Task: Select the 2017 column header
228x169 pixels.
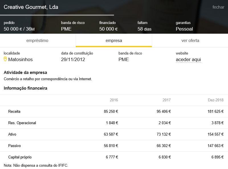Action: [x=166, y=100]
